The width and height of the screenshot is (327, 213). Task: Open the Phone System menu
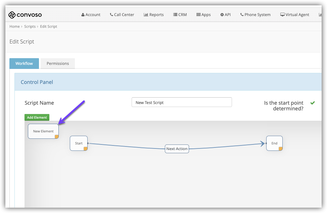(x=255, y=15)
